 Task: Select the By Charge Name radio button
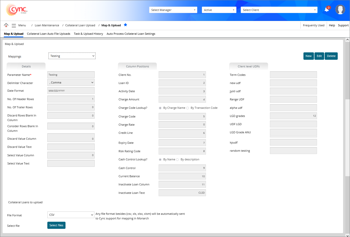click(x=160, y=108)
